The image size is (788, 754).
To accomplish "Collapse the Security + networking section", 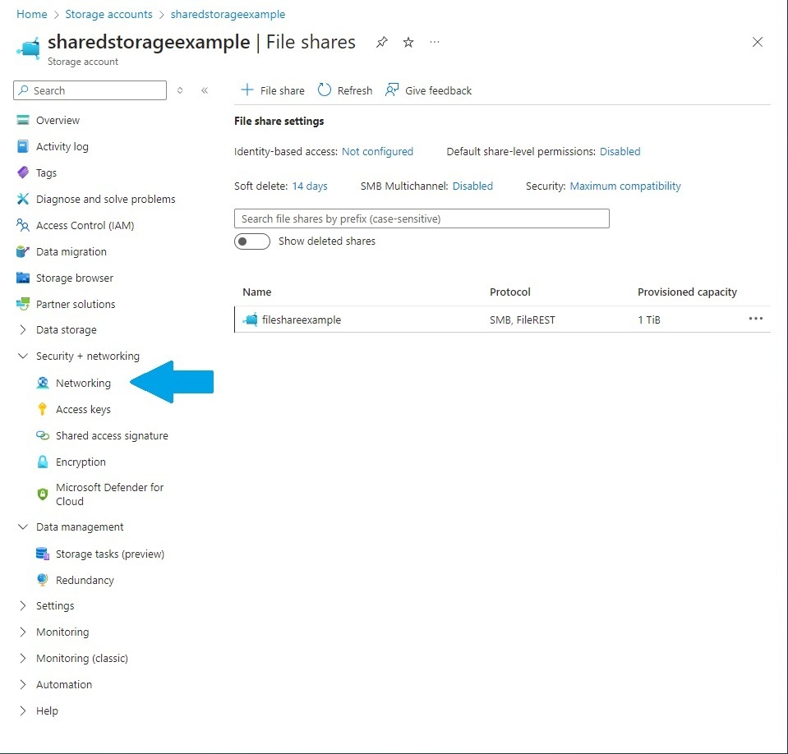I will point(23,356).
